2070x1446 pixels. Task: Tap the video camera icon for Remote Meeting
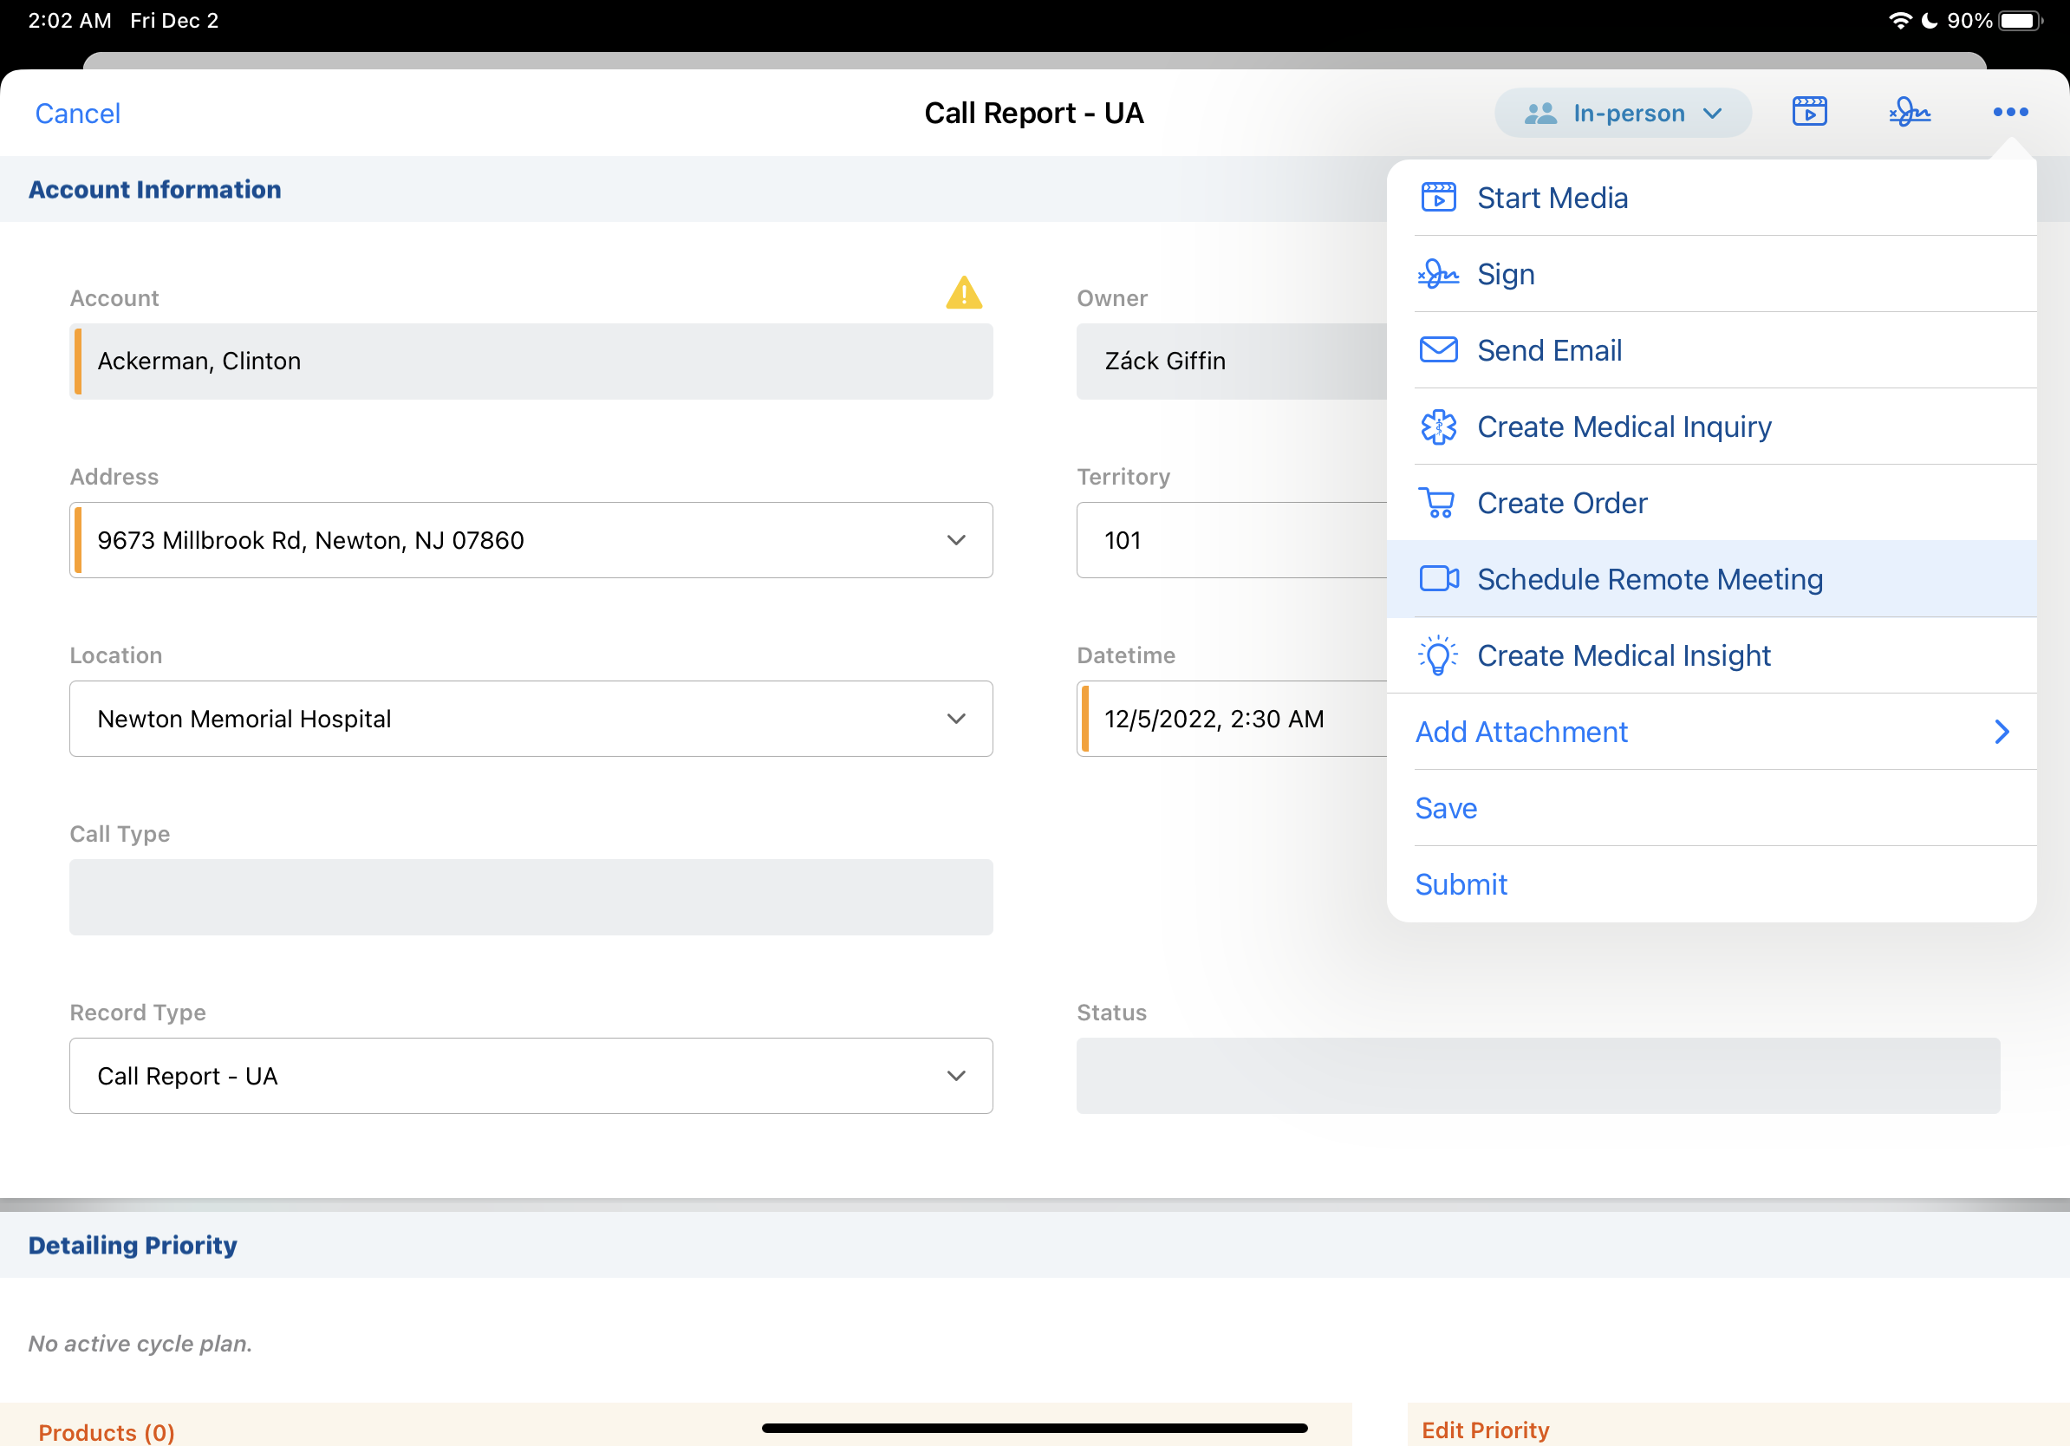click(x=1438, y=579)
